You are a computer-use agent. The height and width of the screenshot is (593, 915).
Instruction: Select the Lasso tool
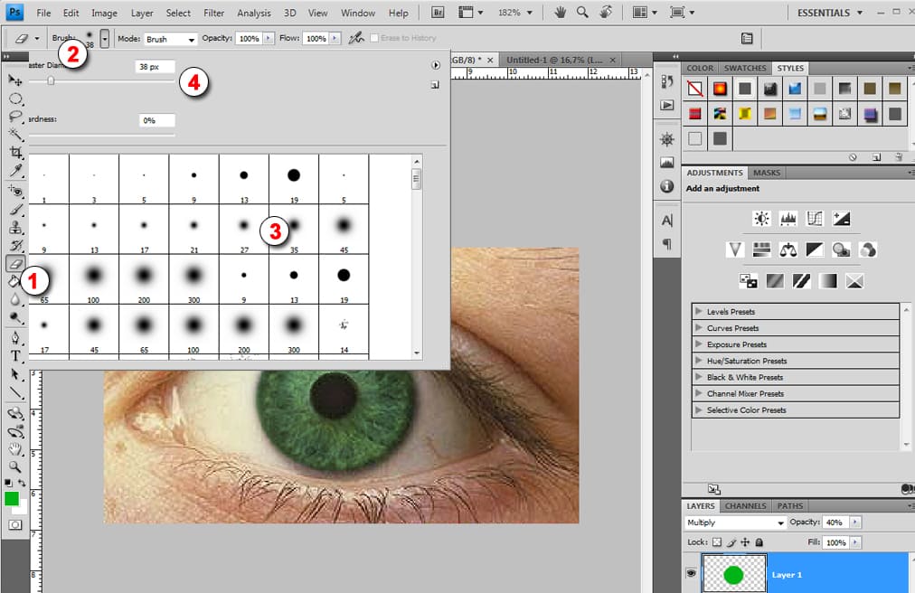[x=15, y=117]
